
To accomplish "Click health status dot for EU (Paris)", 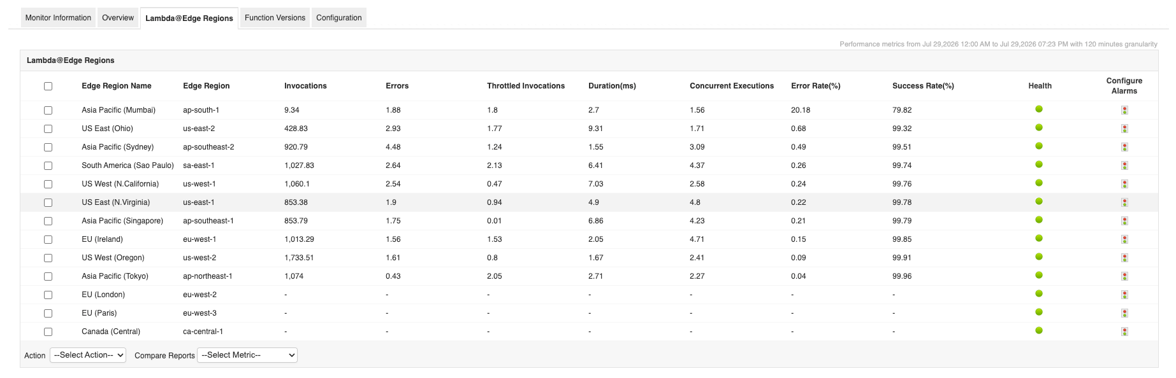I will pyautogui.click(x=1039, y=312).
